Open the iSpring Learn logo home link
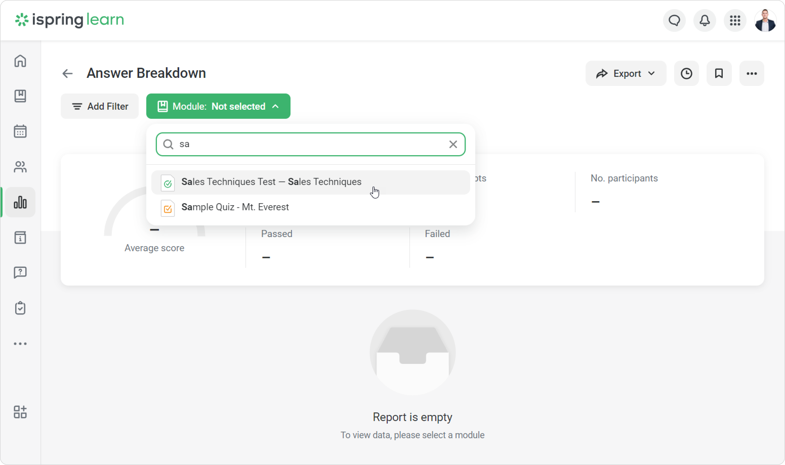785x465 pixels. click(69, 20)
